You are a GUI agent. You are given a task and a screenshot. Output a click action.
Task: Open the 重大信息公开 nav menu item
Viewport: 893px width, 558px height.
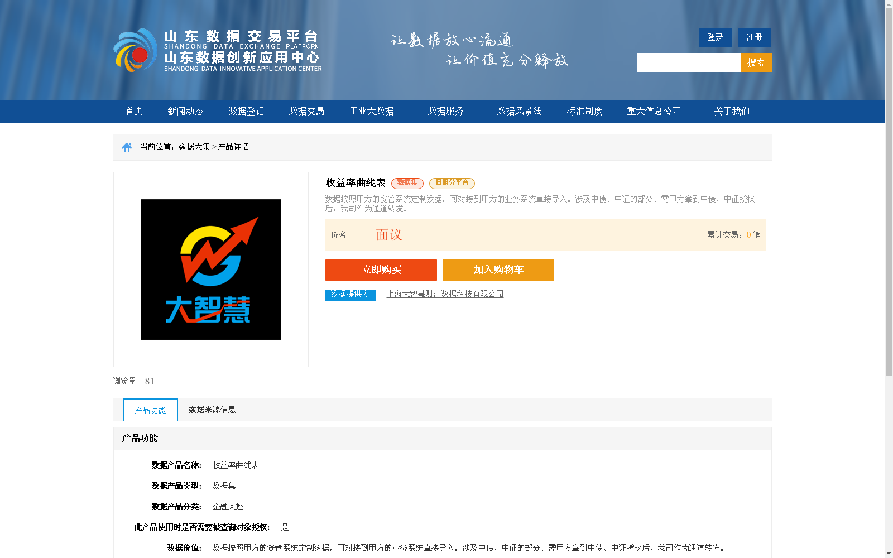click(654, 112)
